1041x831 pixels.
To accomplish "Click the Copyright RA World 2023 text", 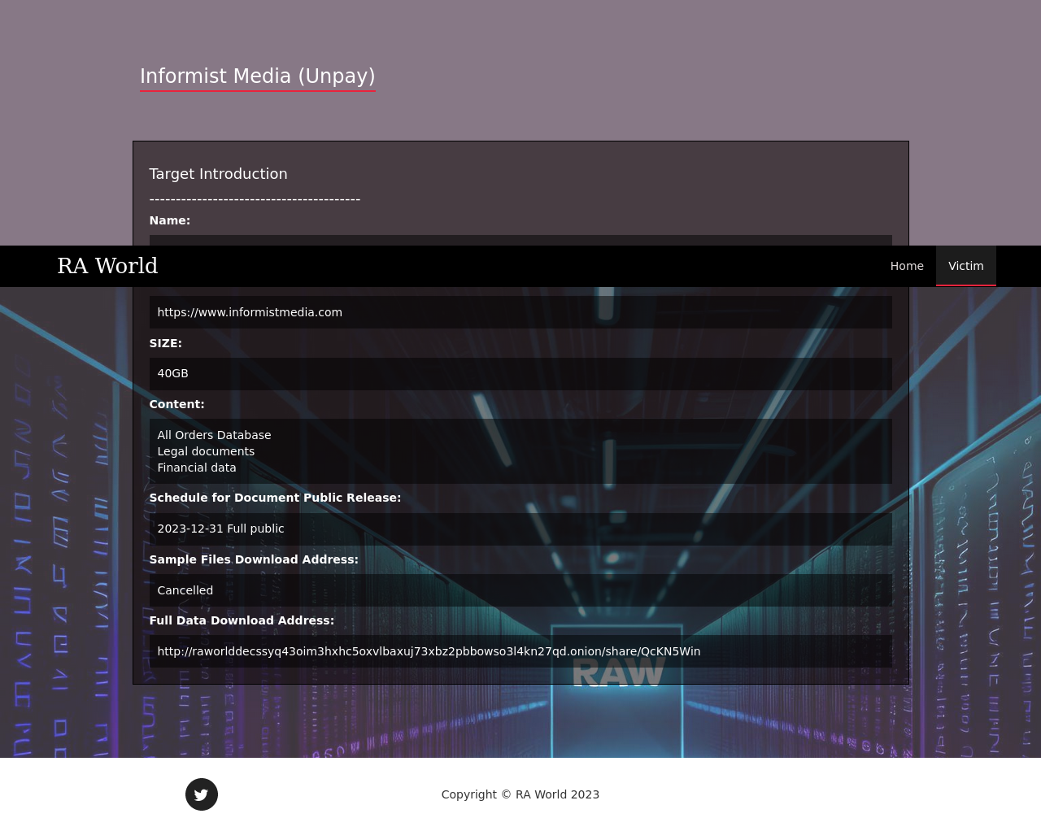I will (520, 794).
